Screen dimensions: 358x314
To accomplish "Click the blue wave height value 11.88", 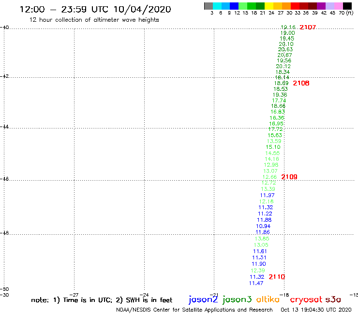I will (x=265, y=220).
